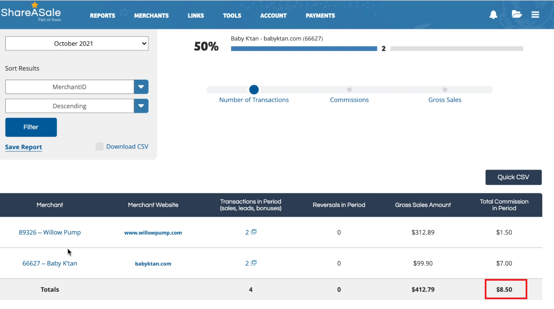Select the Number of Transactions slider point

click(254, 89)
